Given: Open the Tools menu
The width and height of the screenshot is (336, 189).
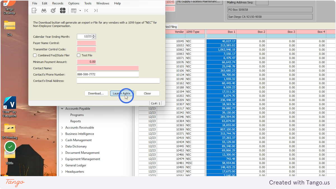Looking at the screenshot, I should (x=88, y=3).
